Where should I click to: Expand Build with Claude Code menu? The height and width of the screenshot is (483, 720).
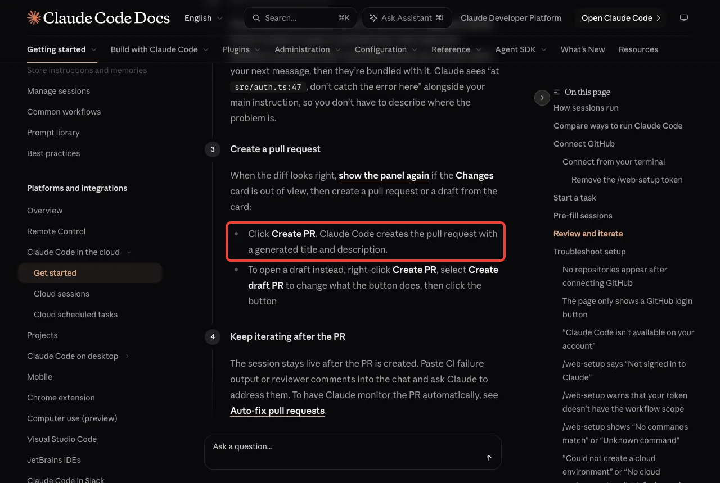(x=160, y=49)
